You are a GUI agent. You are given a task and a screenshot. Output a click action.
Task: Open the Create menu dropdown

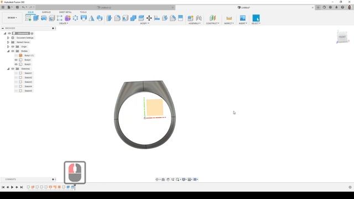64,23
